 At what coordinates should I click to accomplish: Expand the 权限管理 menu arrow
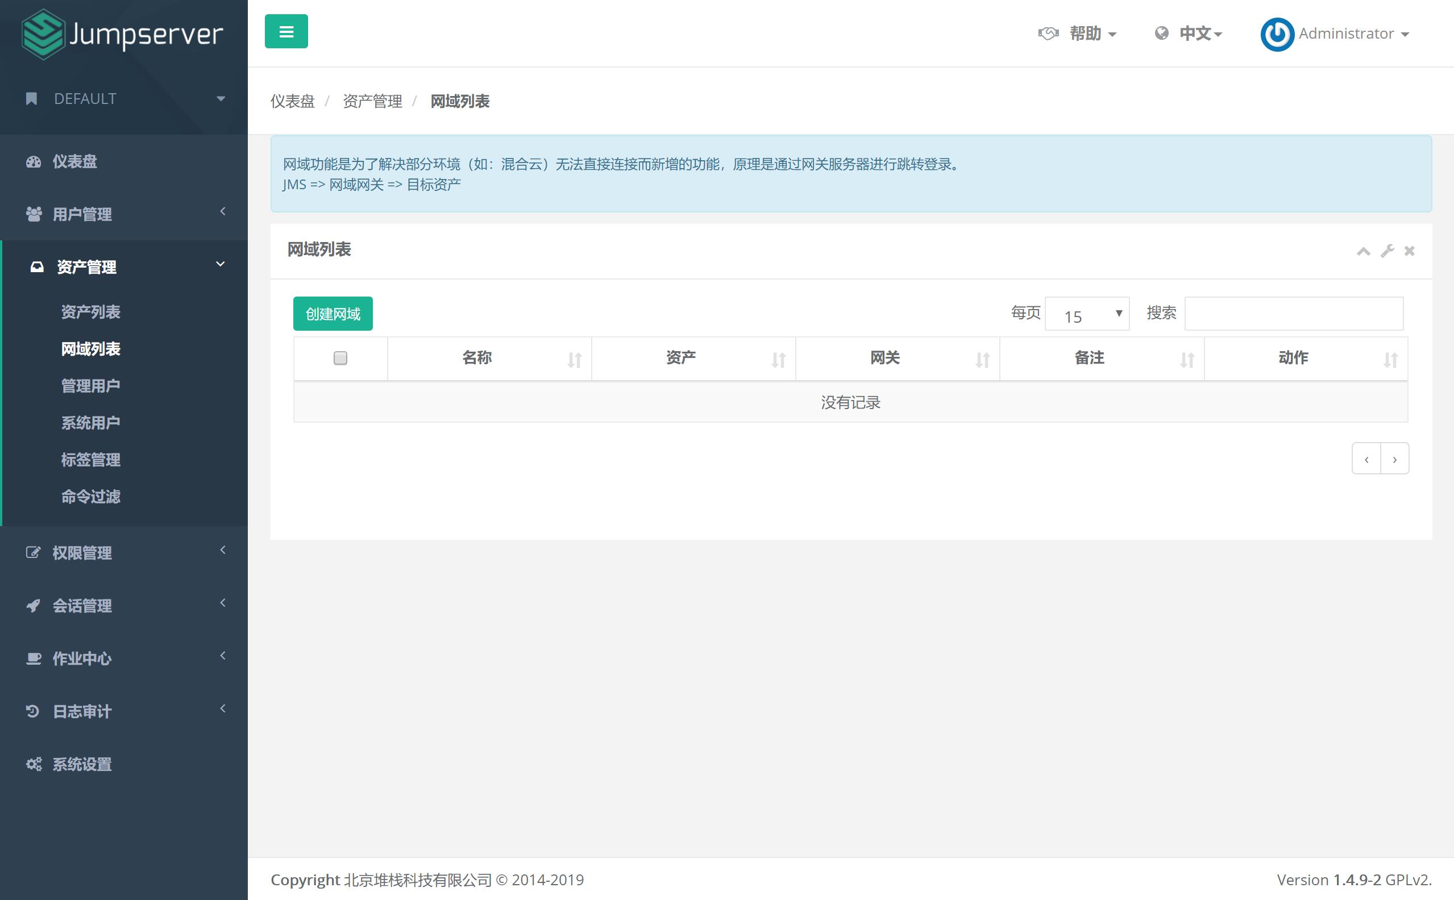[x=223, y=550]
